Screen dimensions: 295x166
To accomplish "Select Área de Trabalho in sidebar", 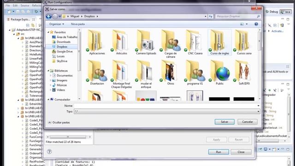I will click(x=67, y=37).
